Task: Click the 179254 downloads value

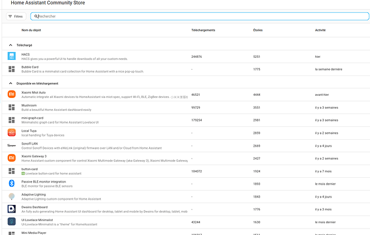Action: (x=197, y=120)
